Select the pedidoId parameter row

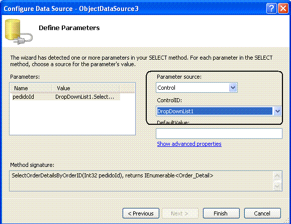(x=66, y=97)
